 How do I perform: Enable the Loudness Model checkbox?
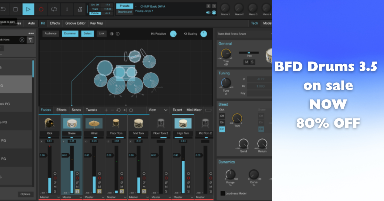(x=222, y=193)
